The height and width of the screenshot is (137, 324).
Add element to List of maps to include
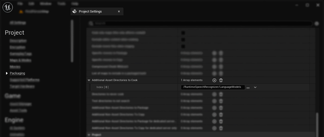pos(214,74)
